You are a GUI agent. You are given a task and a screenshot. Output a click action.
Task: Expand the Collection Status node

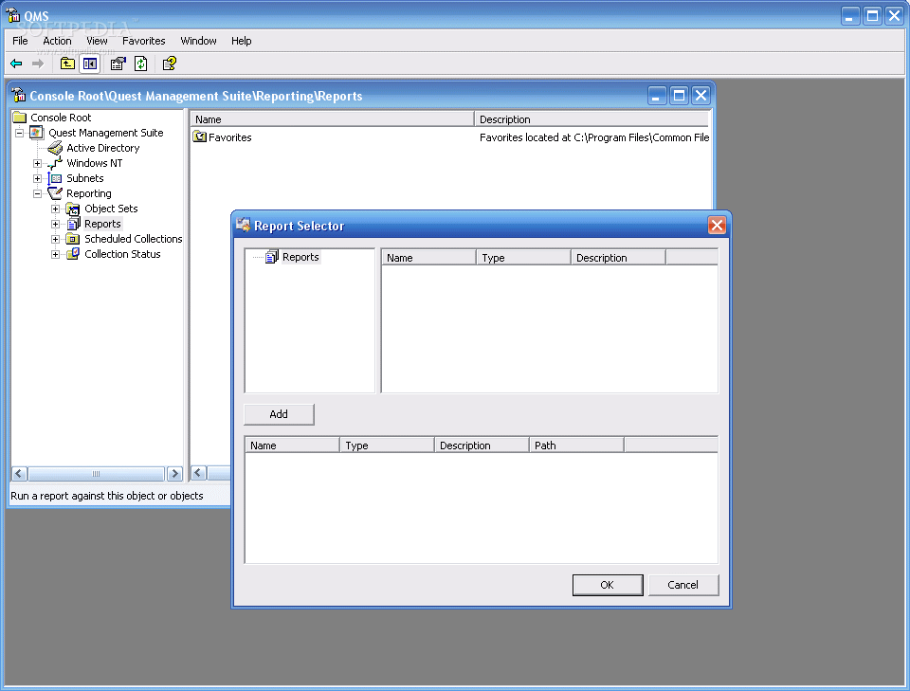pyautogui.click(x=55, y=254)
